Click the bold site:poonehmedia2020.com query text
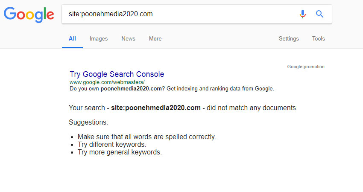 pyautogui.click(x=156, y=108)
